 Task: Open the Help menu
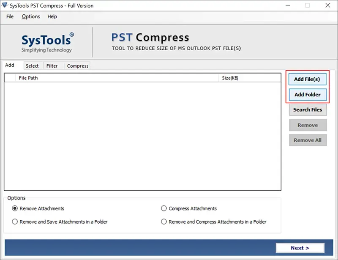click(52, 16)
